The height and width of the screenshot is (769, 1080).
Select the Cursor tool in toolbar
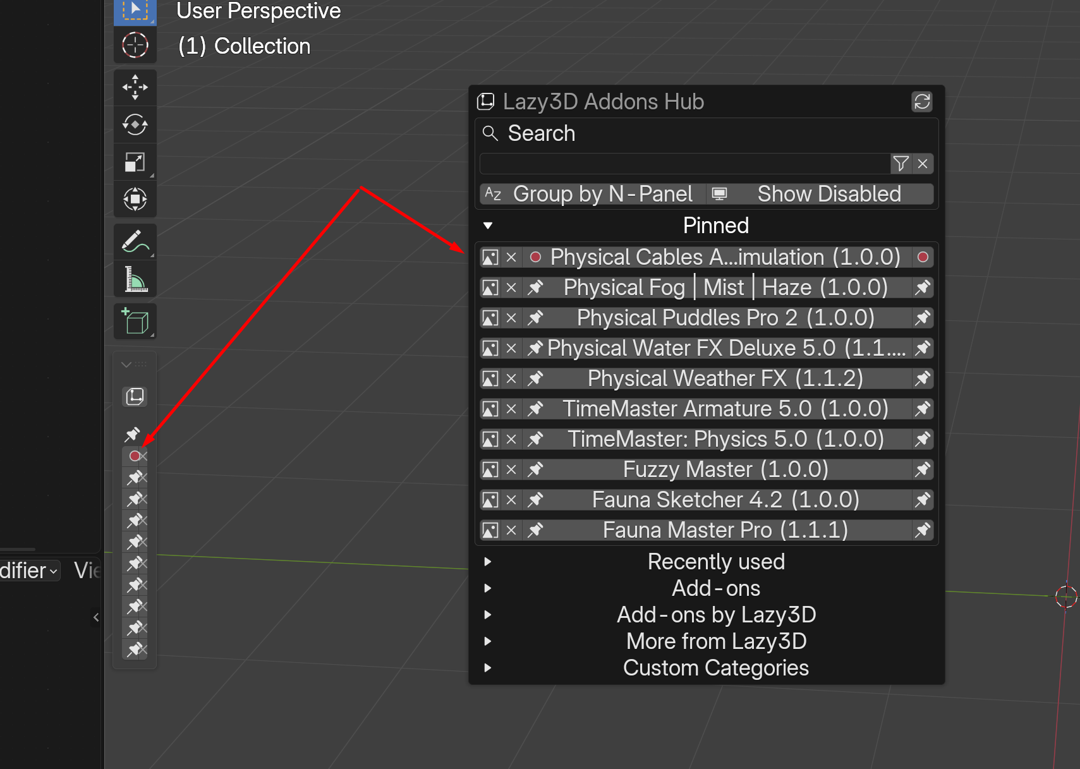click(135, 45)
